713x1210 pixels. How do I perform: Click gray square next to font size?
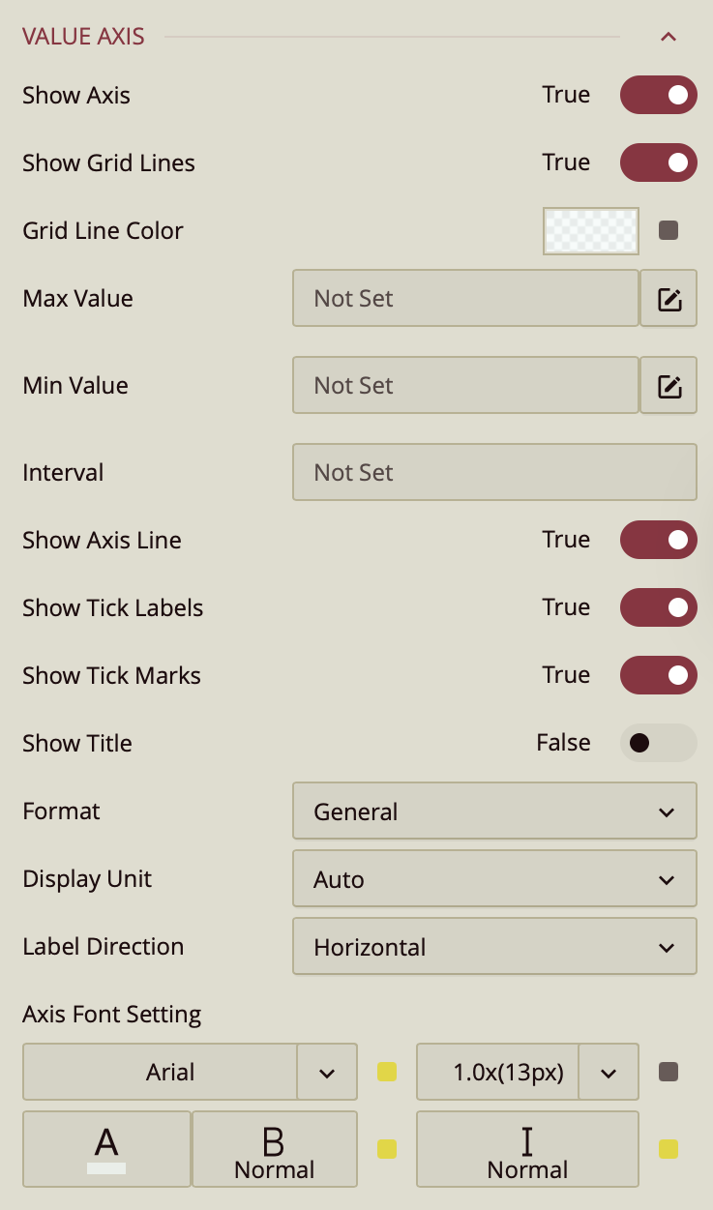click(668, 1072)
